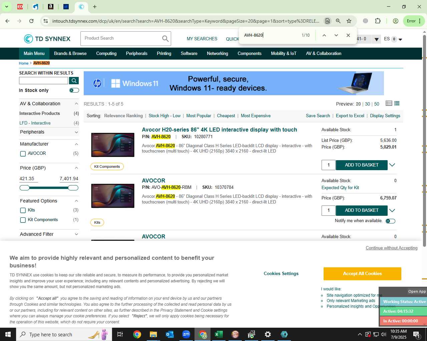Screen dimensions: 427x341
Task: Open the notification center icon
Action: tap(416, 334)
